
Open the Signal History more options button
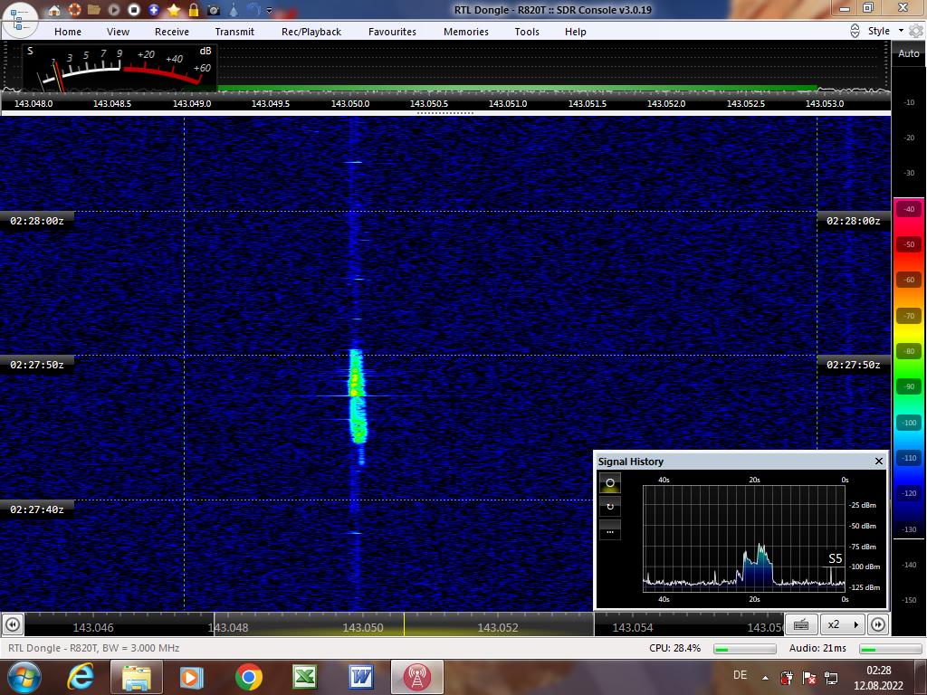[x=609, y=529]
